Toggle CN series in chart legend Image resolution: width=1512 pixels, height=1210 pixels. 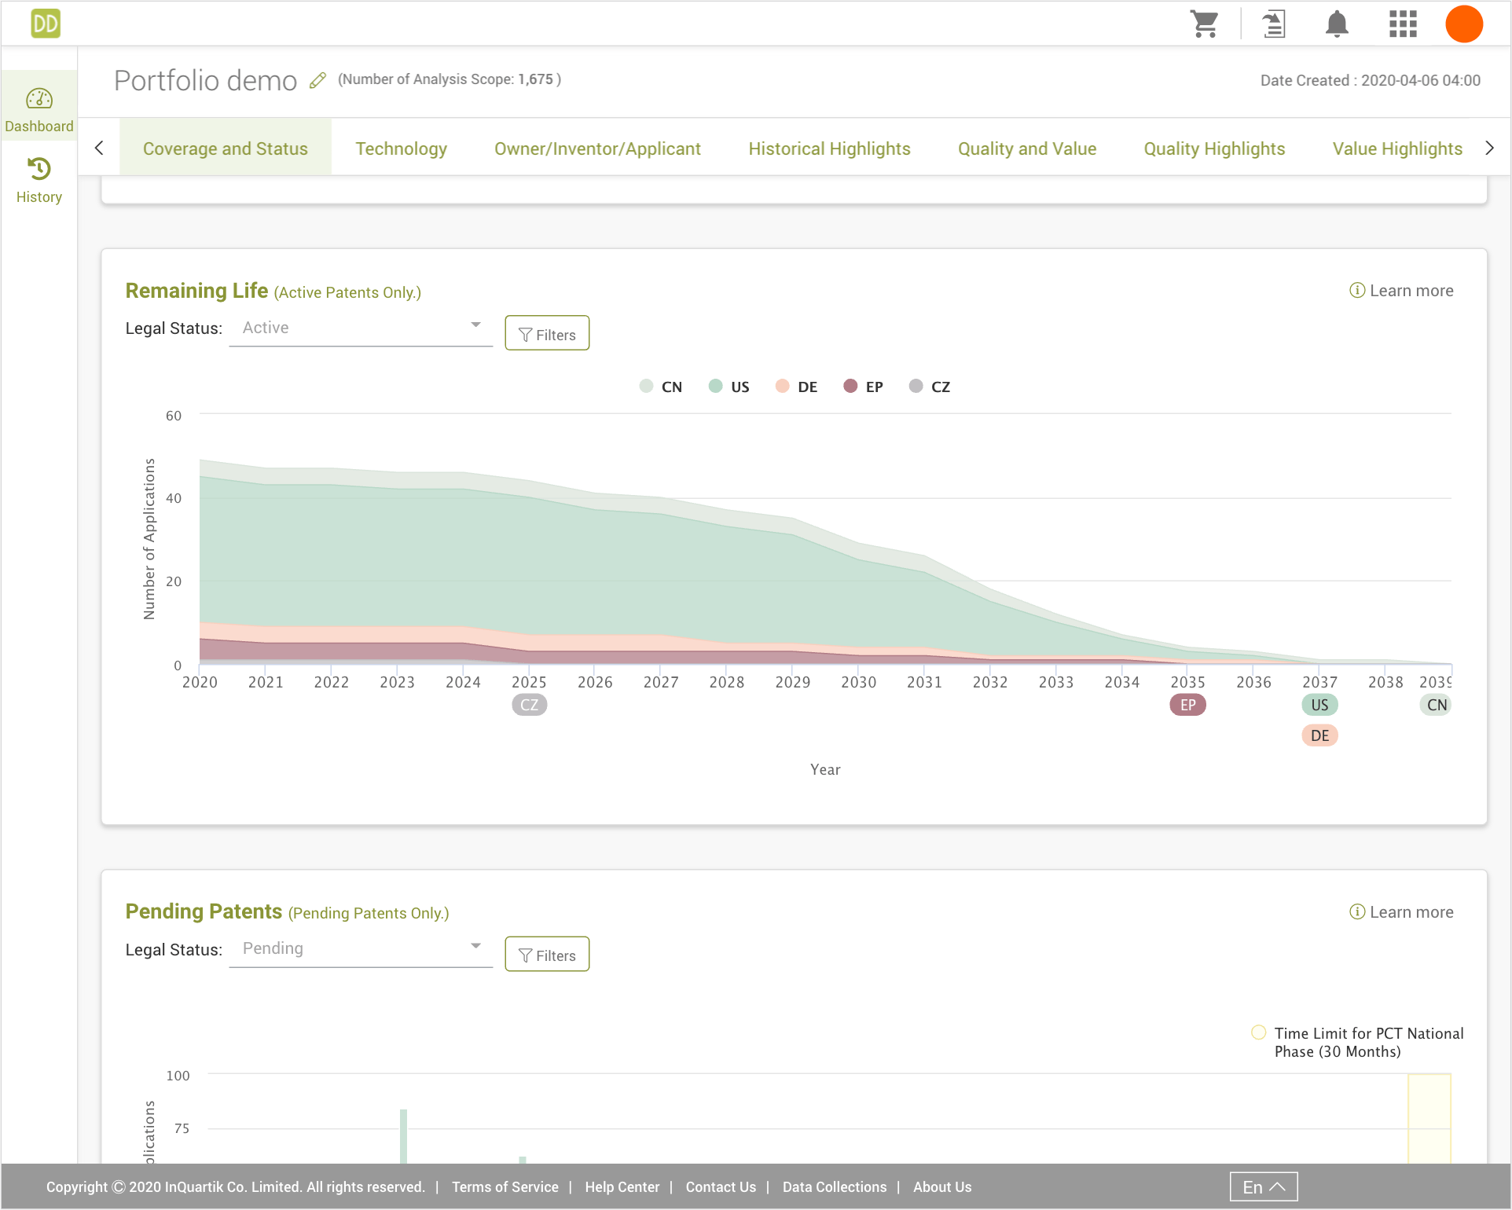[661, 387]
